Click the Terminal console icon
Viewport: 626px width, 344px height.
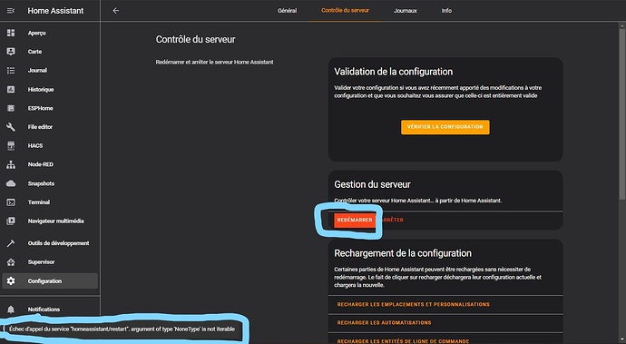click(x=11, y=202)
